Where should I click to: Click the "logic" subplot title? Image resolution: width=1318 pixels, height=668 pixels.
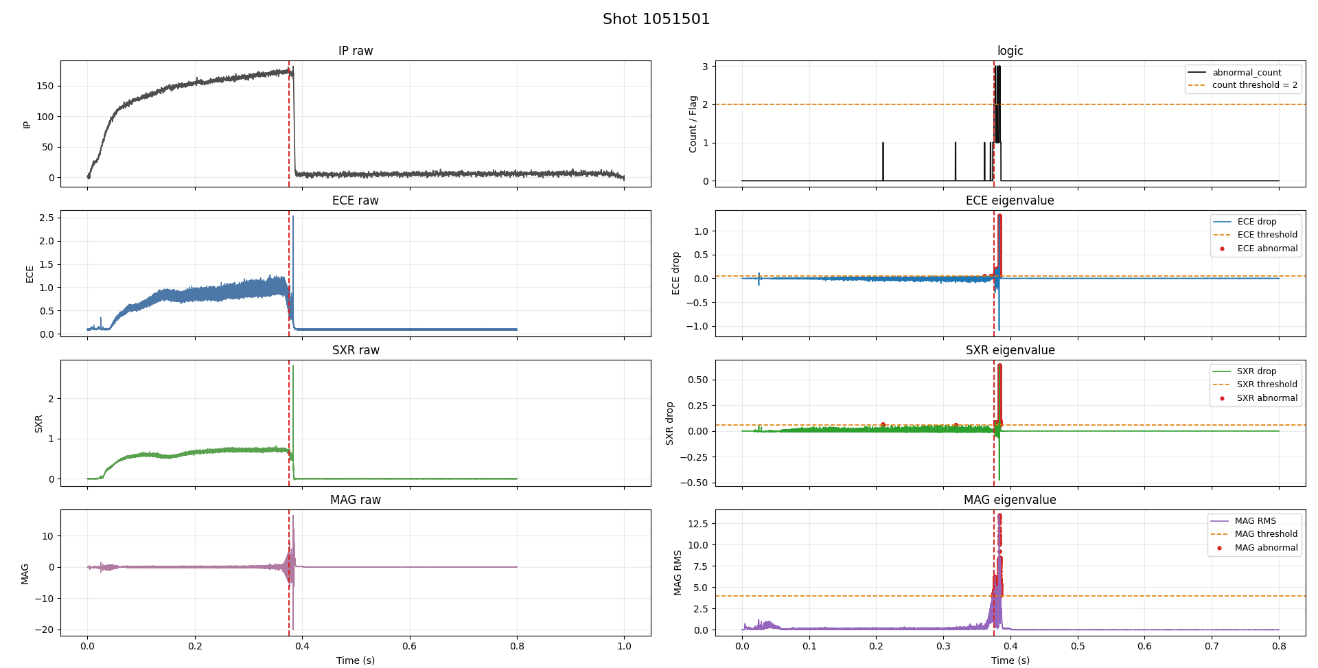click(x=1010, y=51)
